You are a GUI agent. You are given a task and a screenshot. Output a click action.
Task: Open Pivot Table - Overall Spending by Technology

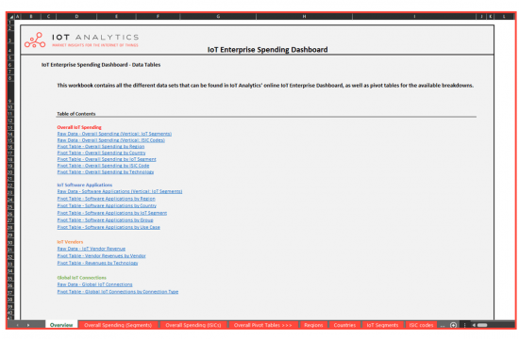coord(106,171)
